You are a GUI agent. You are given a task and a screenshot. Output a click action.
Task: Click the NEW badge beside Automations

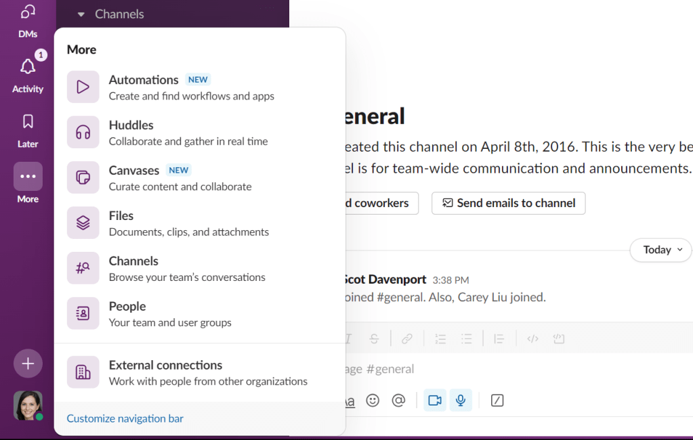click(x=198, y=79)
